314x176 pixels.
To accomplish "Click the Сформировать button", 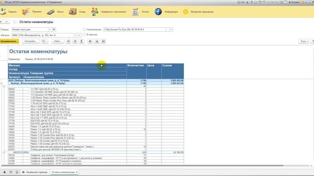I will point(9,41).
